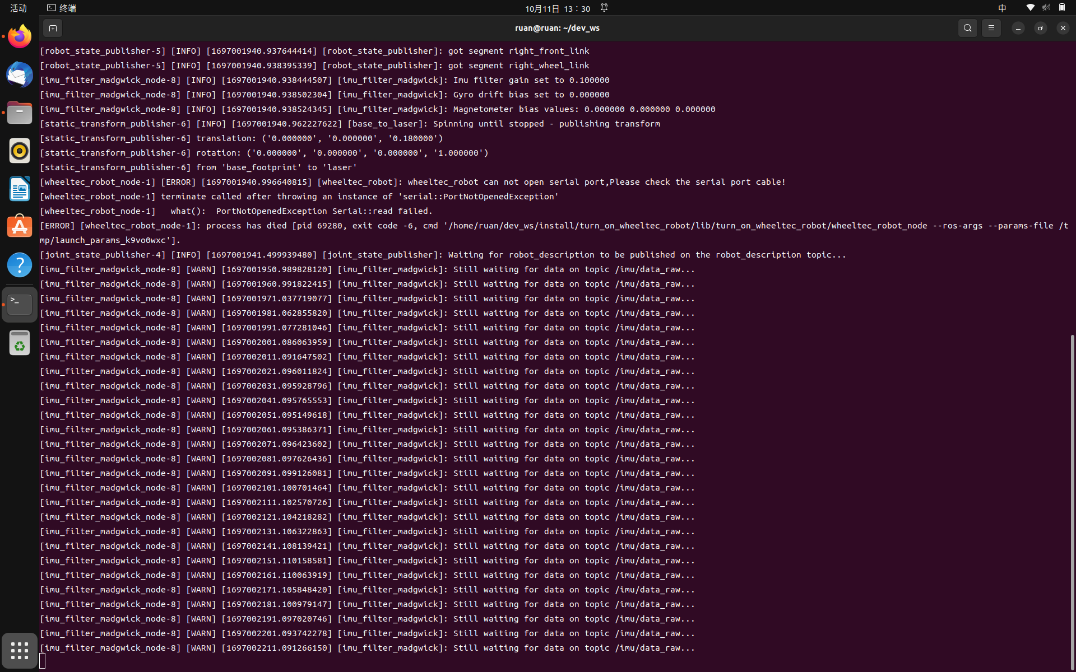Show all applications grid
Image resolution: width=1076 pixels, height=672 pixels.
click(x=20, y=651)
